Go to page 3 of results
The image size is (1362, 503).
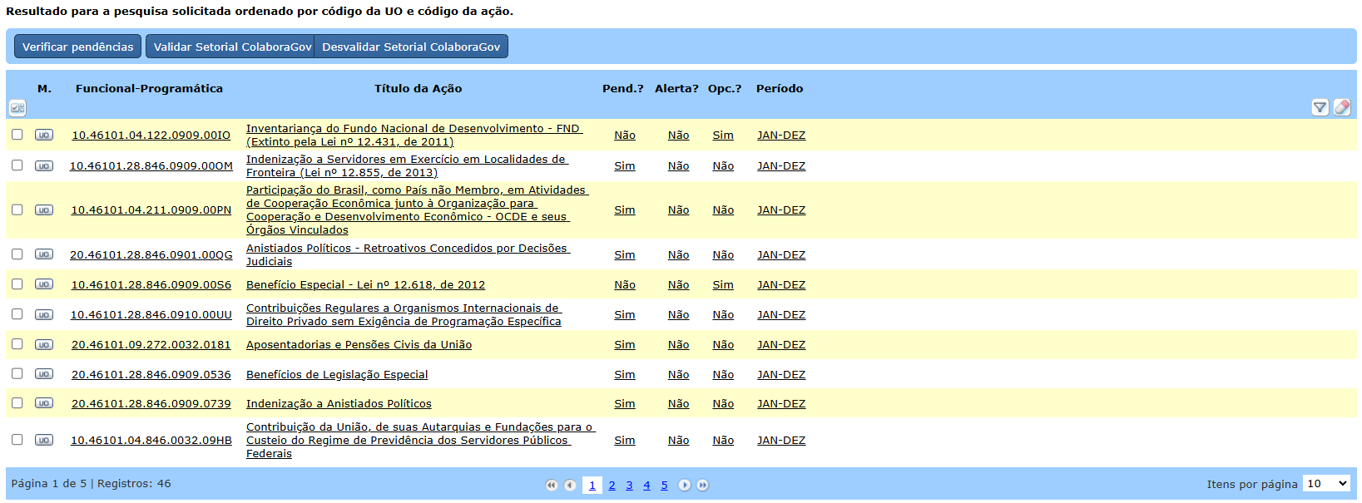point(629,486)
